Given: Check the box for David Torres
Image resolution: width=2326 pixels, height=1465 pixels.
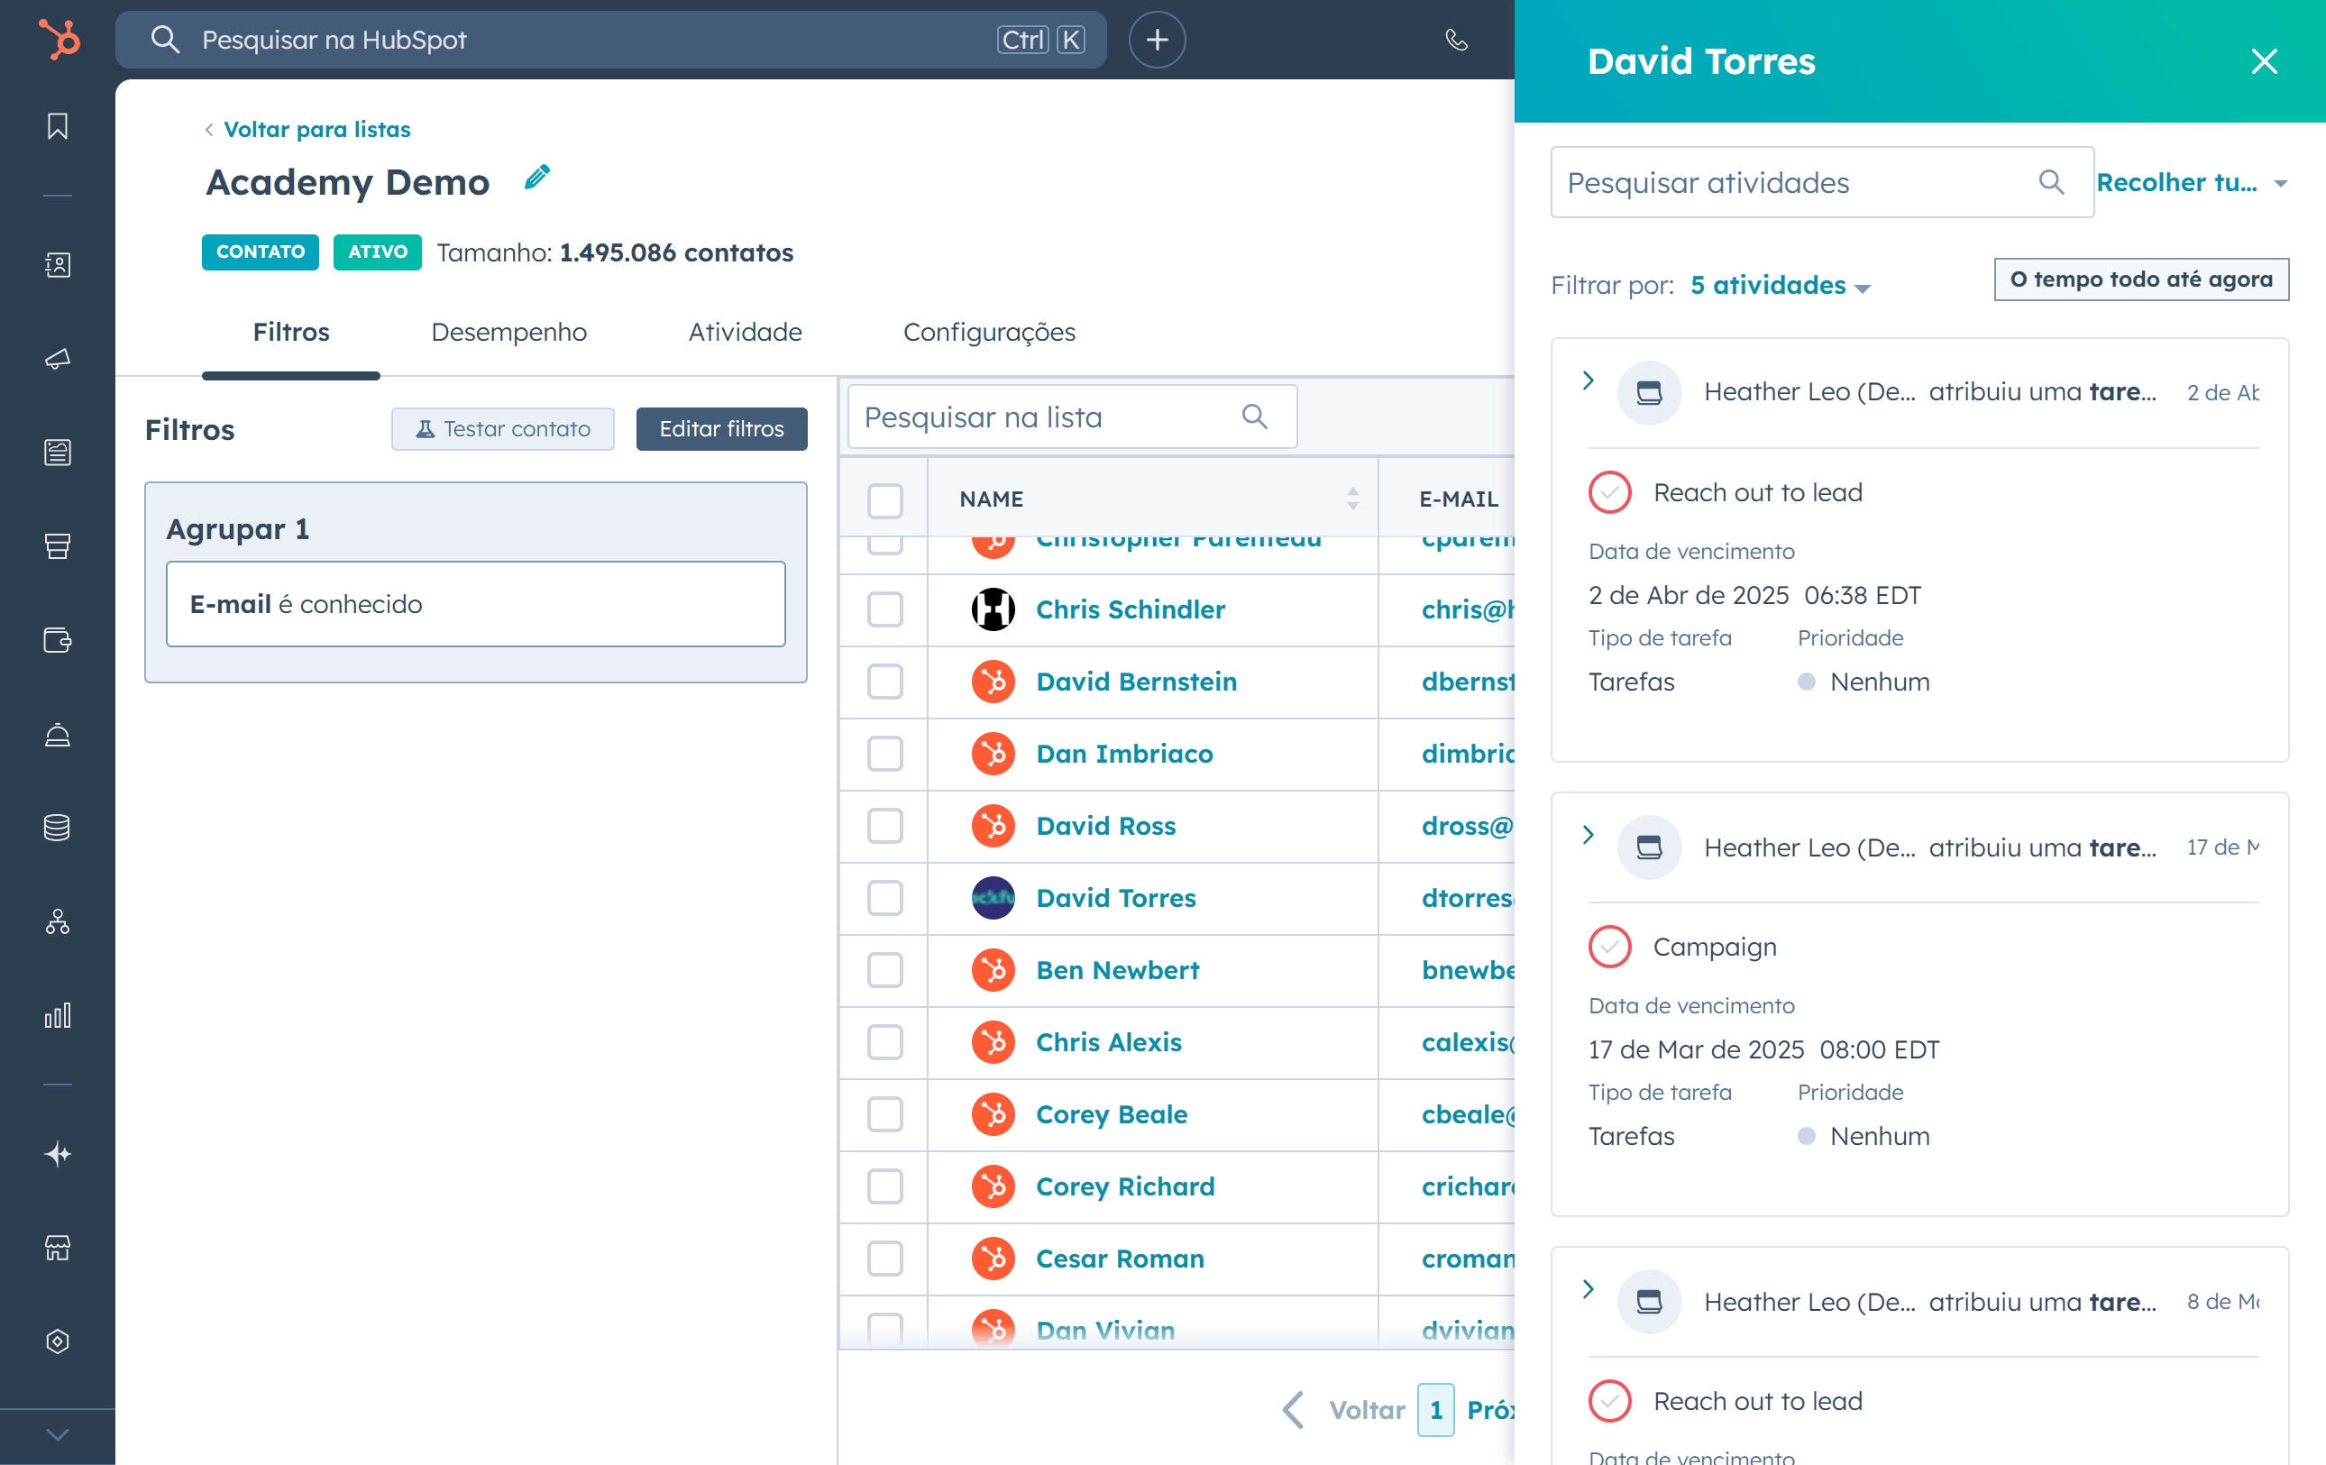Looking at the screenshot, I should click(x=884, y=898).
